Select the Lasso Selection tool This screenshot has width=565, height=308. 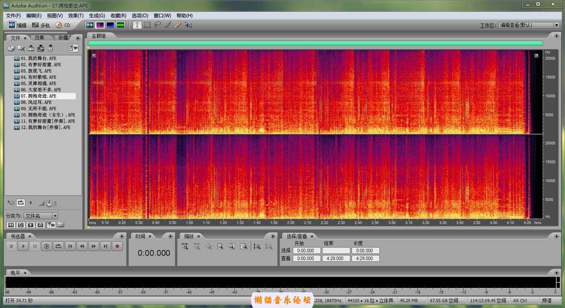click(157, 25)
